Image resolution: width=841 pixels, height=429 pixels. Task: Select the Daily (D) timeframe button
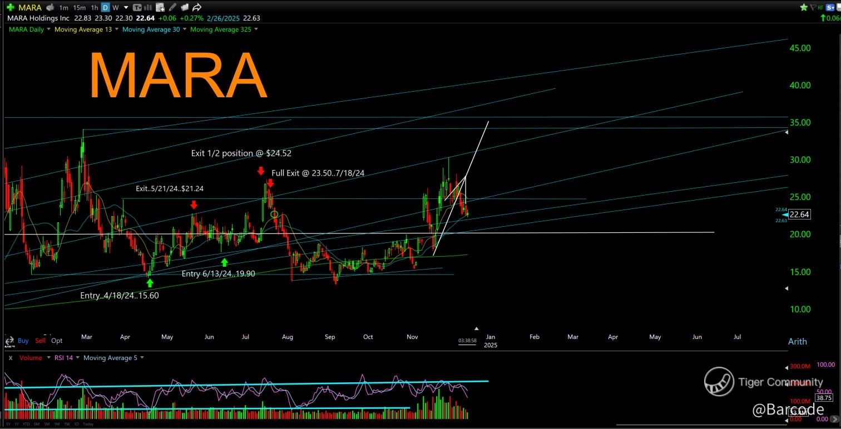coord(106,8)
